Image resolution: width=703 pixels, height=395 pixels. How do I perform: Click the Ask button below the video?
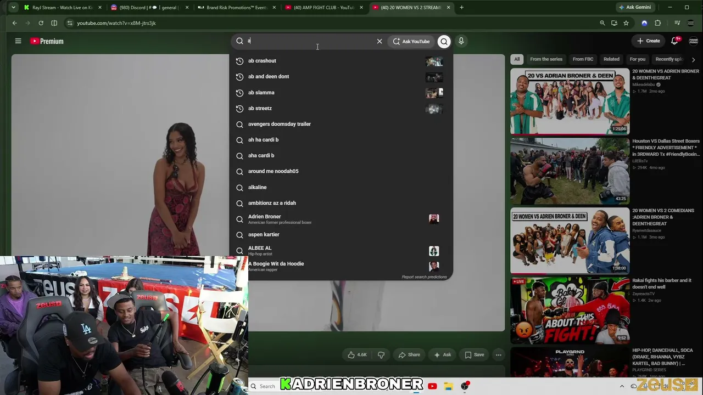(x=442, y=355)
